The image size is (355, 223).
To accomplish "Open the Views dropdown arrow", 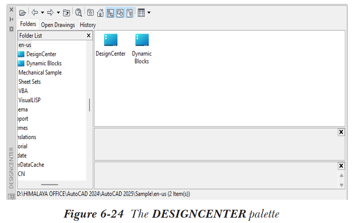I will tap(149, 13).
